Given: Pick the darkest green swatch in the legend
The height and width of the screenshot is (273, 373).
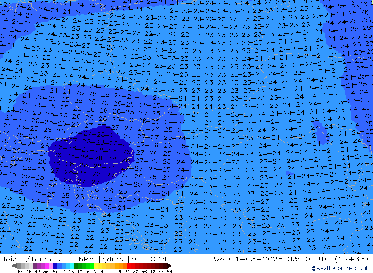Looking at the screenshot, I should click(76, 266).
